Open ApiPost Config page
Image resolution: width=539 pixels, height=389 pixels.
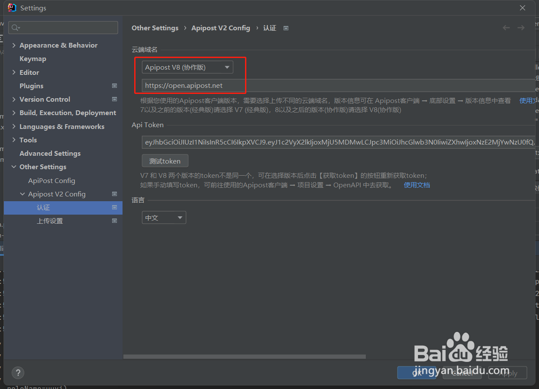tap(52, 180)
